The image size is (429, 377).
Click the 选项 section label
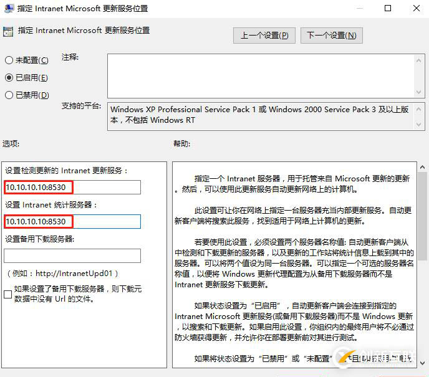click(11, 143)
